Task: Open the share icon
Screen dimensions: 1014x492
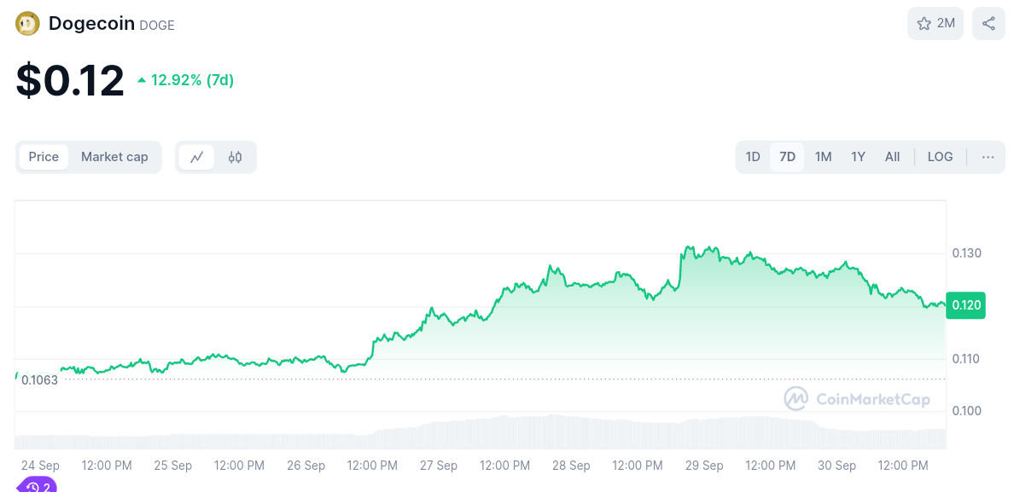Action: (x=988, y=23)
